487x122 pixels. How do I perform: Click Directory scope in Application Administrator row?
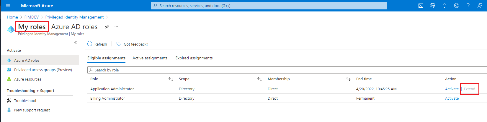pyautogui.click(x=187, y=89)
